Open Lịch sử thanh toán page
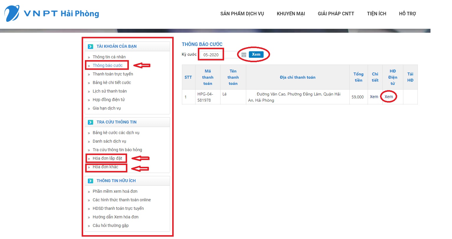452x239 pixels. tap(110, 91)
